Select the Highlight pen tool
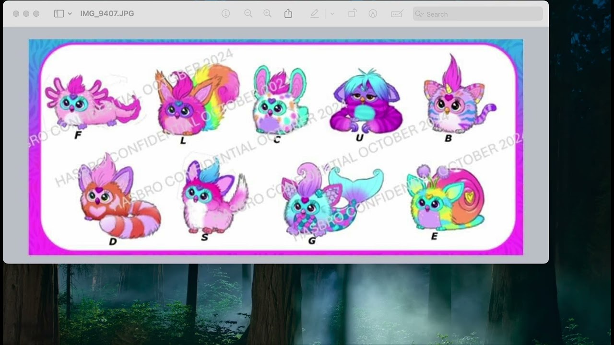 click(314, 14)
